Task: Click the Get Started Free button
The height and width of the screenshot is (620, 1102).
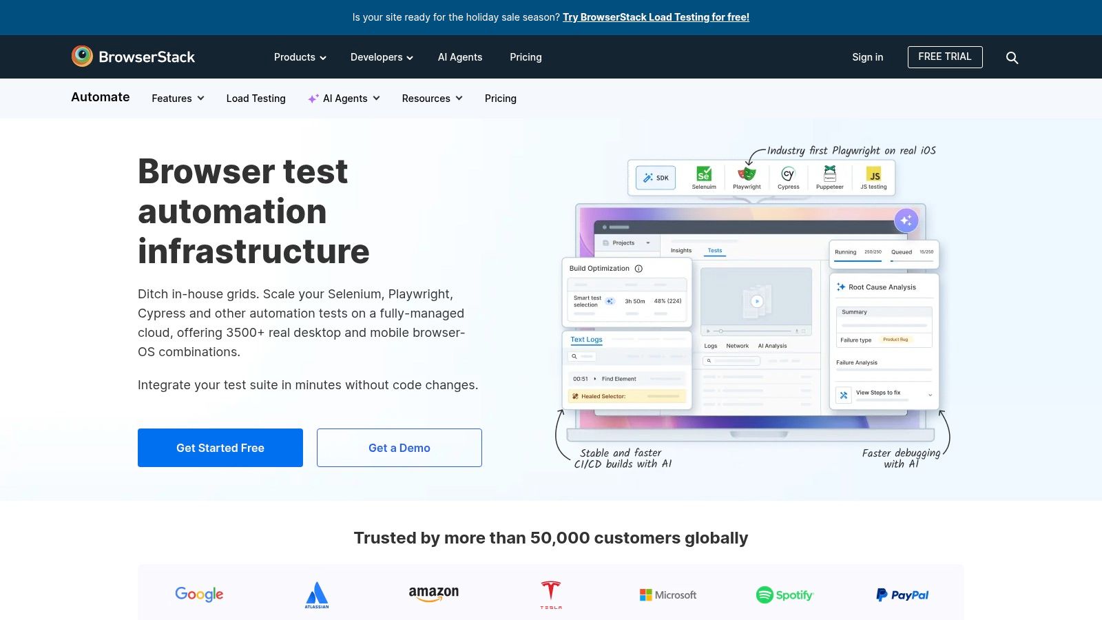Action: 220,448
